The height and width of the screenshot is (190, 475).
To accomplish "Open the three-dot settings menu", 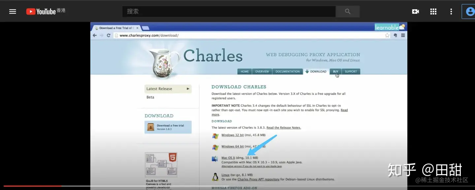I will pos(451,12).
